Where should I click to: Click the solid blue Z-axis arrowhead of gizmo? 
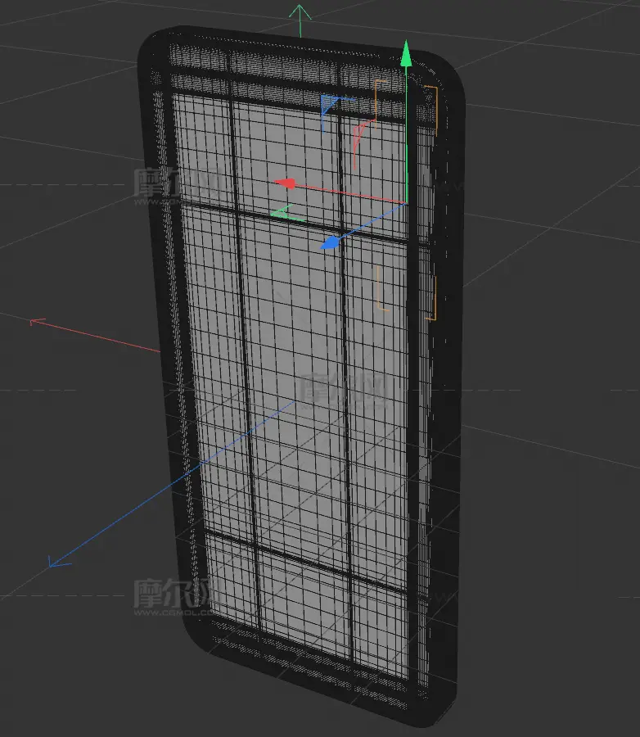pos(330,242)
